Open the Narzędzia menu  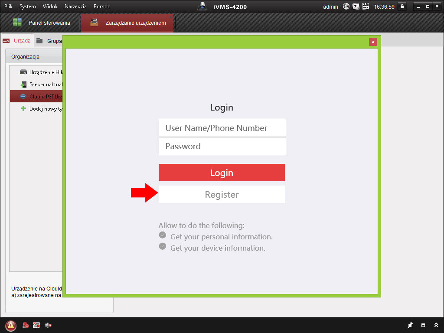(x=75, y=7)
